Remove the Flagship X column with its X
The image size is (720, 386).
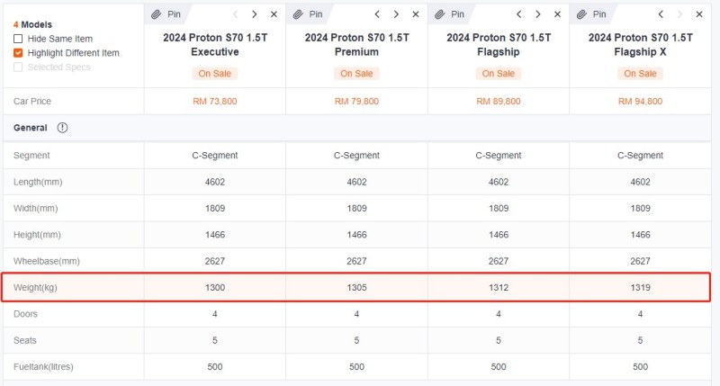(699, 14)
